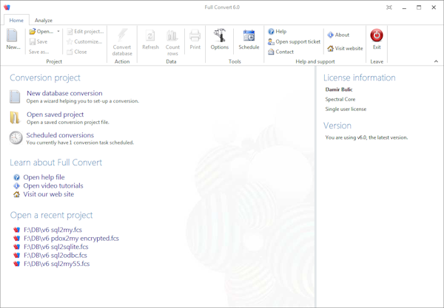This screenshot has width=444, height=308.
Task: Maximize the Full Convert window
Action: point(419,7)
